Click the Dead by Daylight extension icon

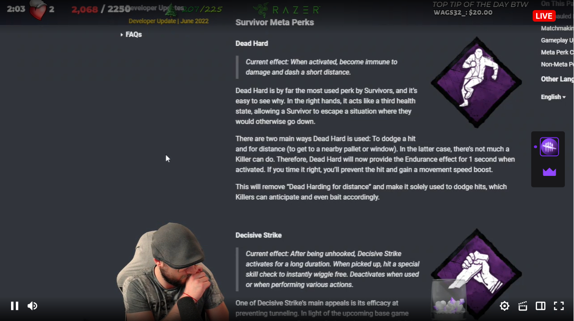tap(549, 147)
